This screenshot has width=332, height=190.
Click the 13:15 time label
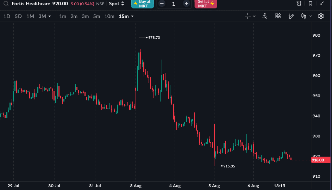pos(279,186)
